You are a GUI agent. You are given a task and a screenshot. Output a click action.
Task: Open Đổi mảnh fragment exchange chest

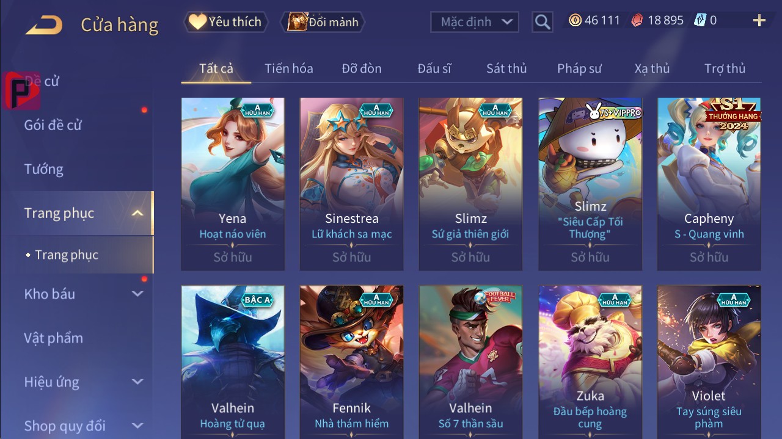(x=323, y=23)
